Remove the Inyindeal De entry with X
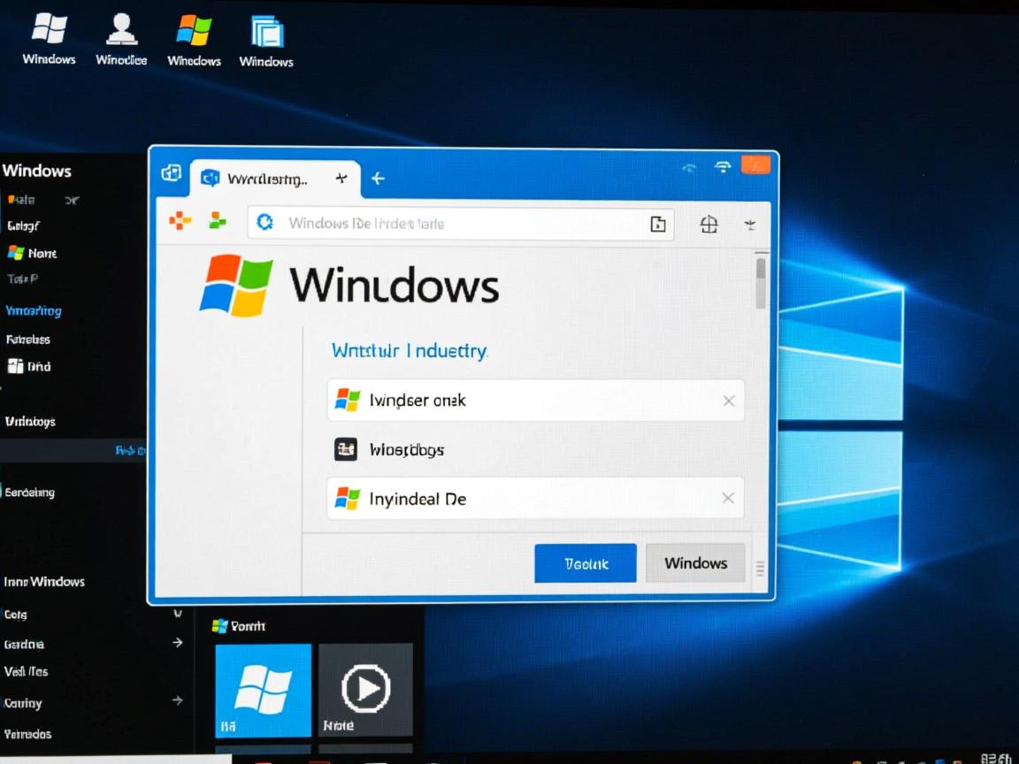Image resolution: width=1019 pixels, height=764 pixels. pos(728,498)
